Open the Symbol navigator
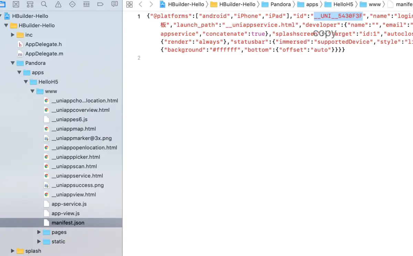This screenshot has height=256, width=413. point(30,4)
